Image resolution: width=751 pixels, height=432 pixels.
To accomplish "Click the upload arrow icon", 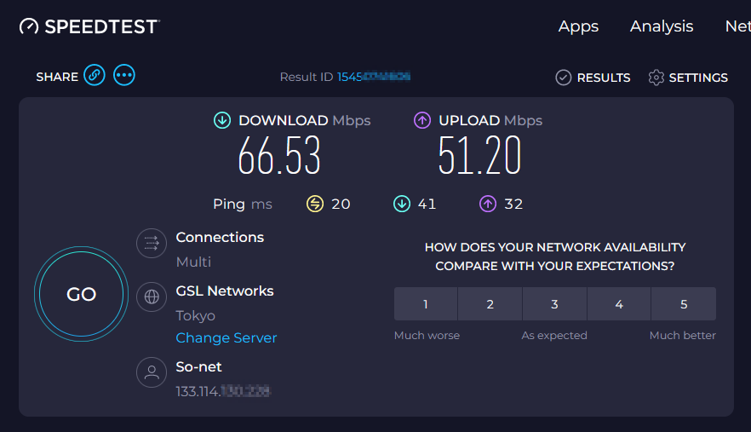I will [x=422, y=120].
